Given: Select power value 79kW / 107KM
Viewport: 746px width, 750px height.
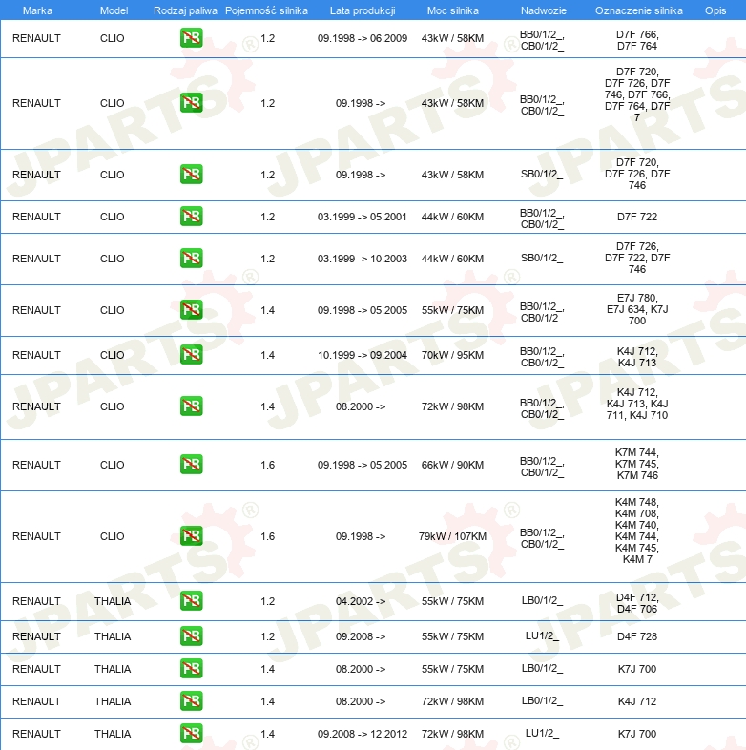Looking at the screenshot, I should tap(452, 536).
